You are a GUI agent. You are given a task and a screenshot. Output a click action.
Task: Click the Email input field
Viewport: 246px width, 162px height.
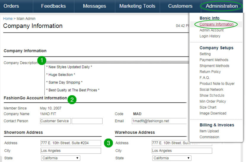(x=159, y=121)
